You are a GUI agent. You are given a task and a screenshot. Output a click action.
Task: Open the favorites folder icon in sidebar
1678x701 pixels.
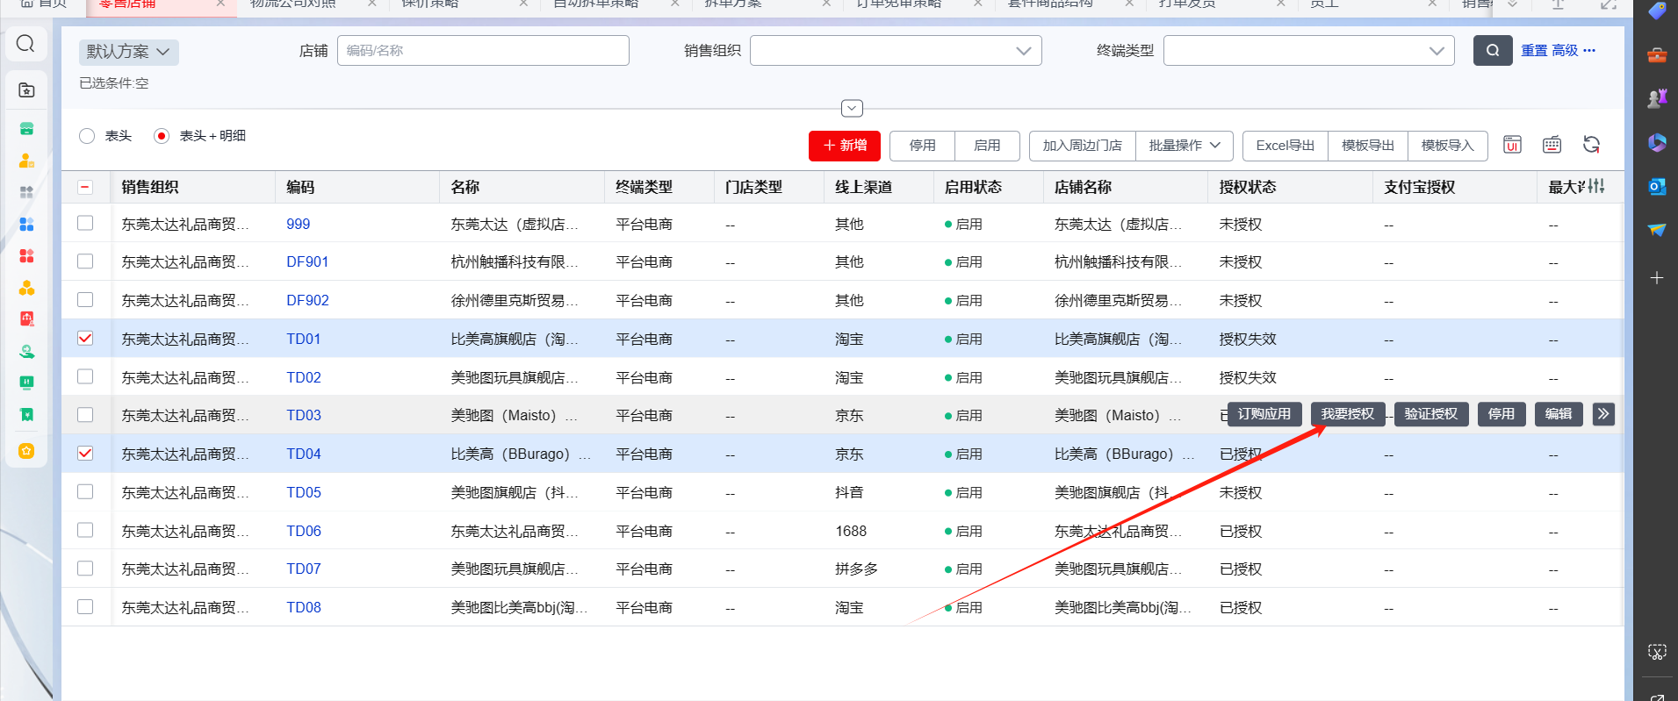click(26, 89)
